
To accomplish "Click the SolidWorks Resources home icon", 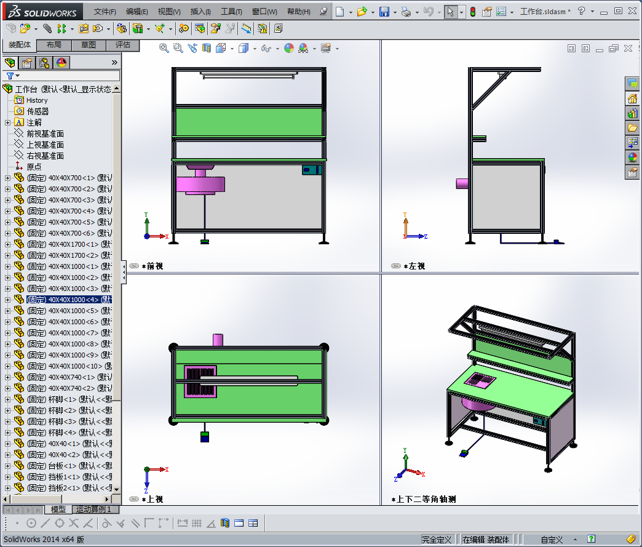I will 632,98.
